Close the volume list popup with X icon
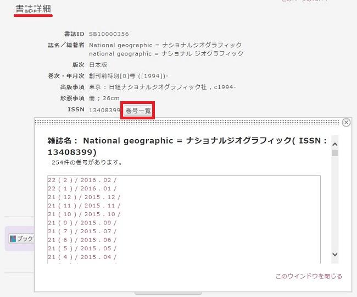The width and height of the screenshot is (357, 297). [346, 123]
